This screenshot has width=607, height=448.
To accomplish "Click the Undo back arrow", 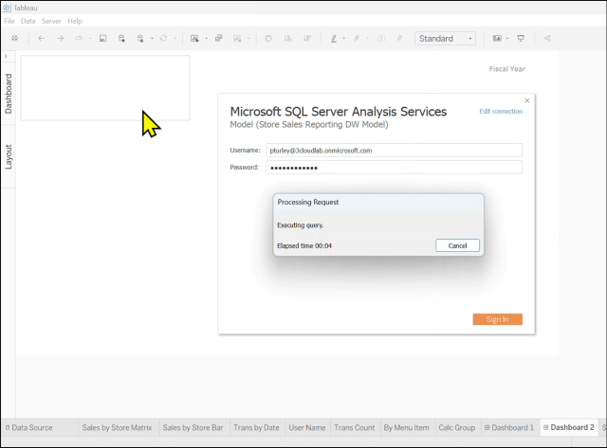I will (x=41, y=38).
